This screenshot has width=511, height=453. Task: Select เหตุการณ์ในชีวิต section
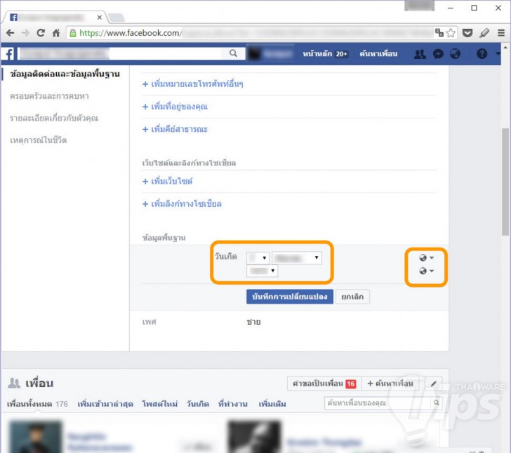38,140
